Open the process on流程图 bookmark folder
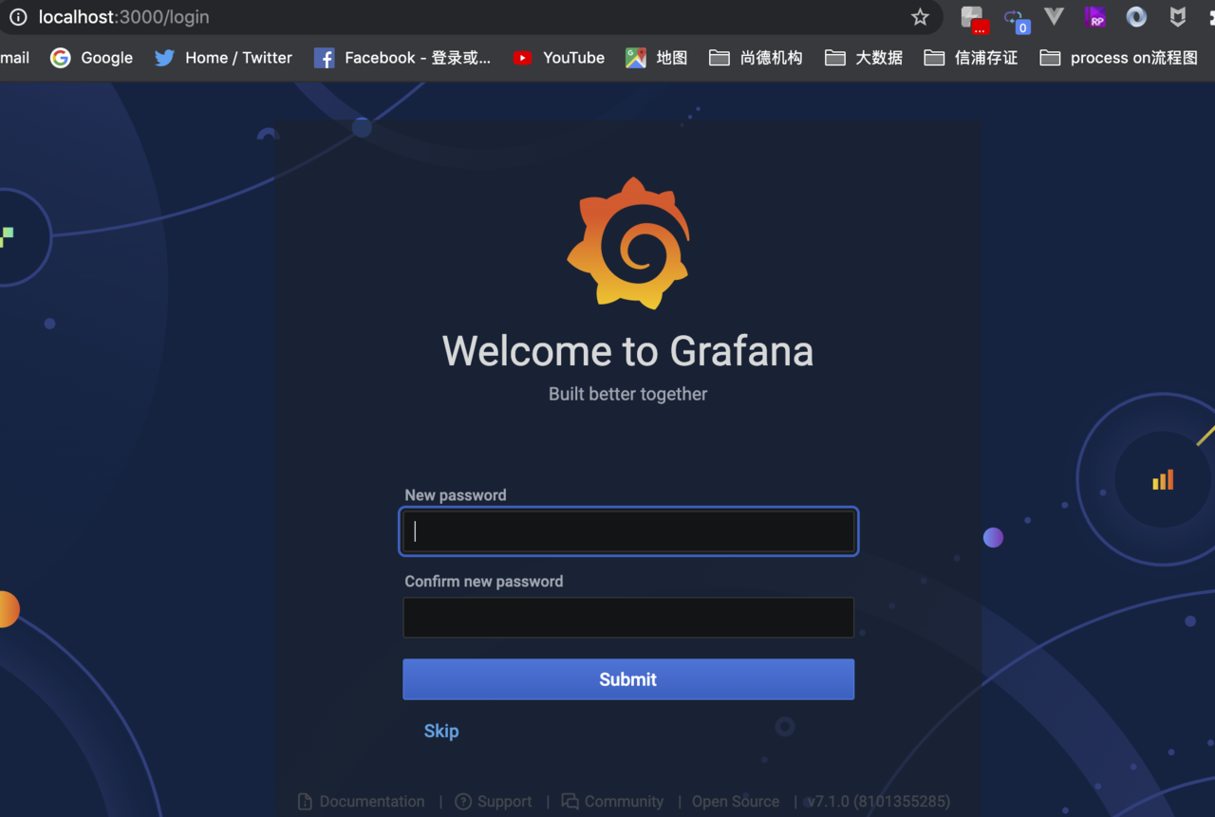The width and height of the screenshot is (1215, 817). tap(1118, 58)
